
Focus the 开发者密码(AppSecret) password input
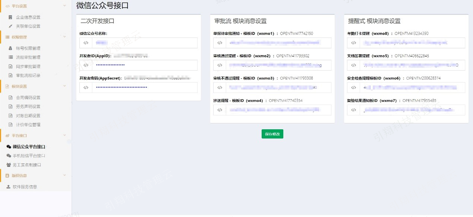tap(145, 87)
